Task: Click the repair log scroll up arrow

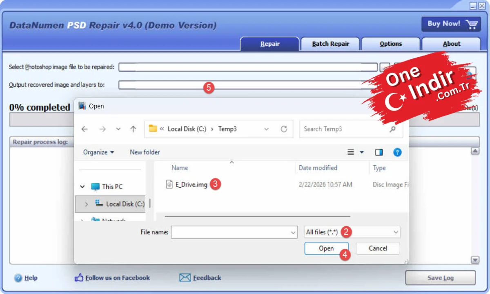Action: click(x=475, y=151)
